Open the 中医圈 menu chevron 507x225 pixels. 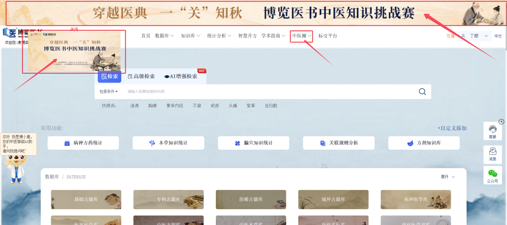(x=310, y=36)
